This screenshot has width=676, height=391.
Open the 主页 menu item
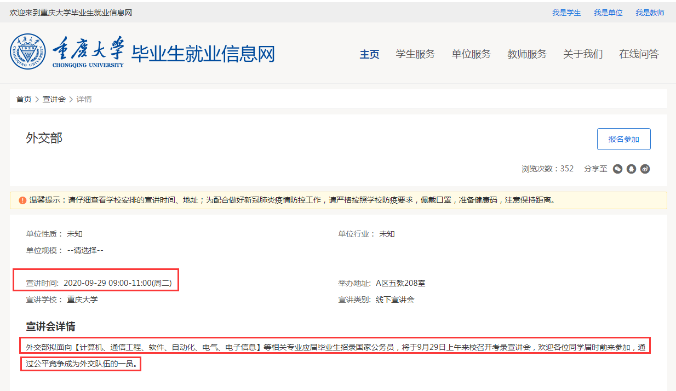(370, 54)
